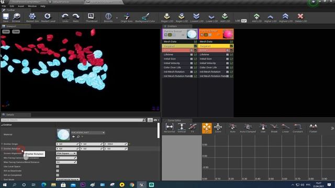This screenshot has width=335, height=188.
Task: Toggle the Origin Axis icon
Action: coord(127,17)
